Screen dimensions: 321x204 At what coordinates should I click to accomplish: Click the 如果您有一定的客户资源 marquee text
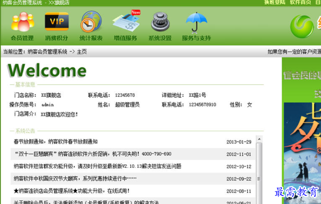coord(294,51)
